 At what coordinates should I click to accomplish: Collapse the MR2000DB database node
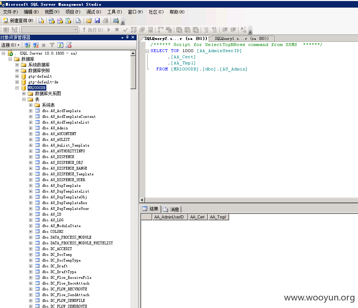pyautogui.click(x=17, y=88)
